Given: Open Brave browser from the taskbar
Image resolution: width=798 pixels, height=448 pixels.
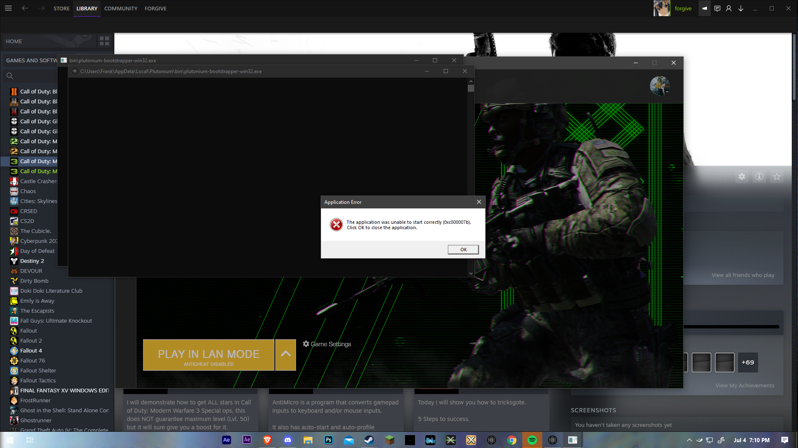Looking at the screenshot, I should 267,440.
